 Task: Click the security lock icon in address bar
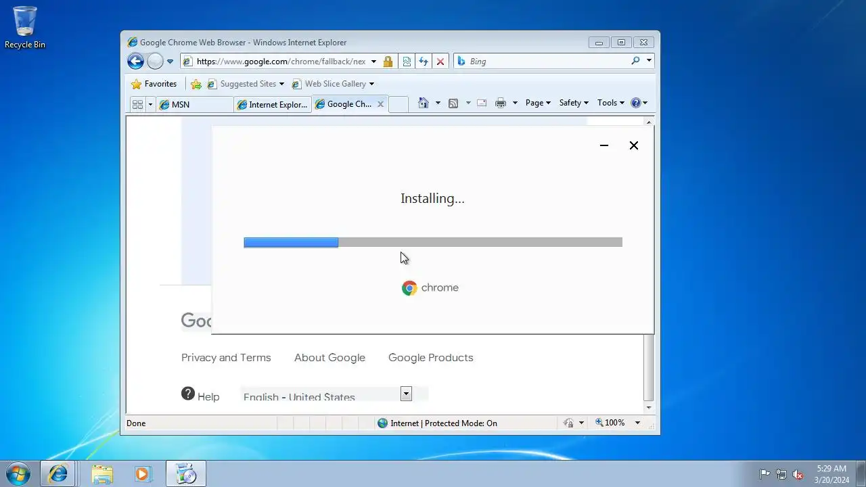coord(388,62)
